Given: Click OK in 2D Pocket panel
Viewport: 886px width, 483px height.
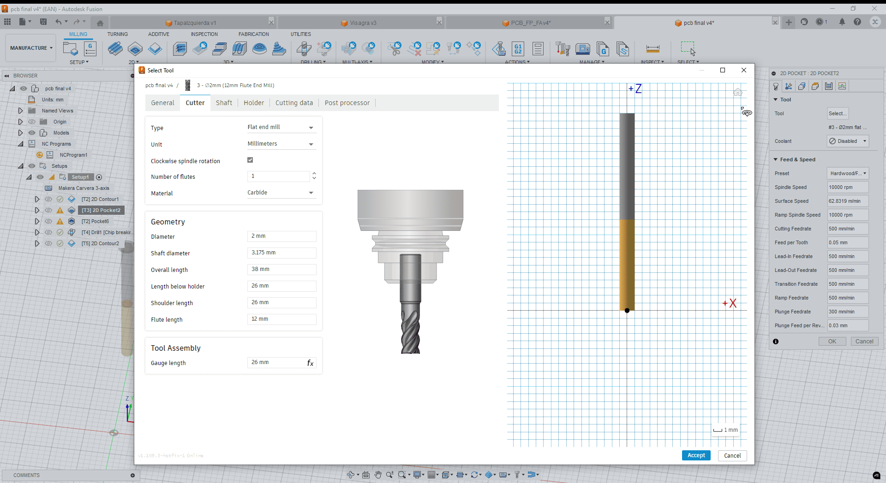Looking at the screenshot, I should point(832,342).
